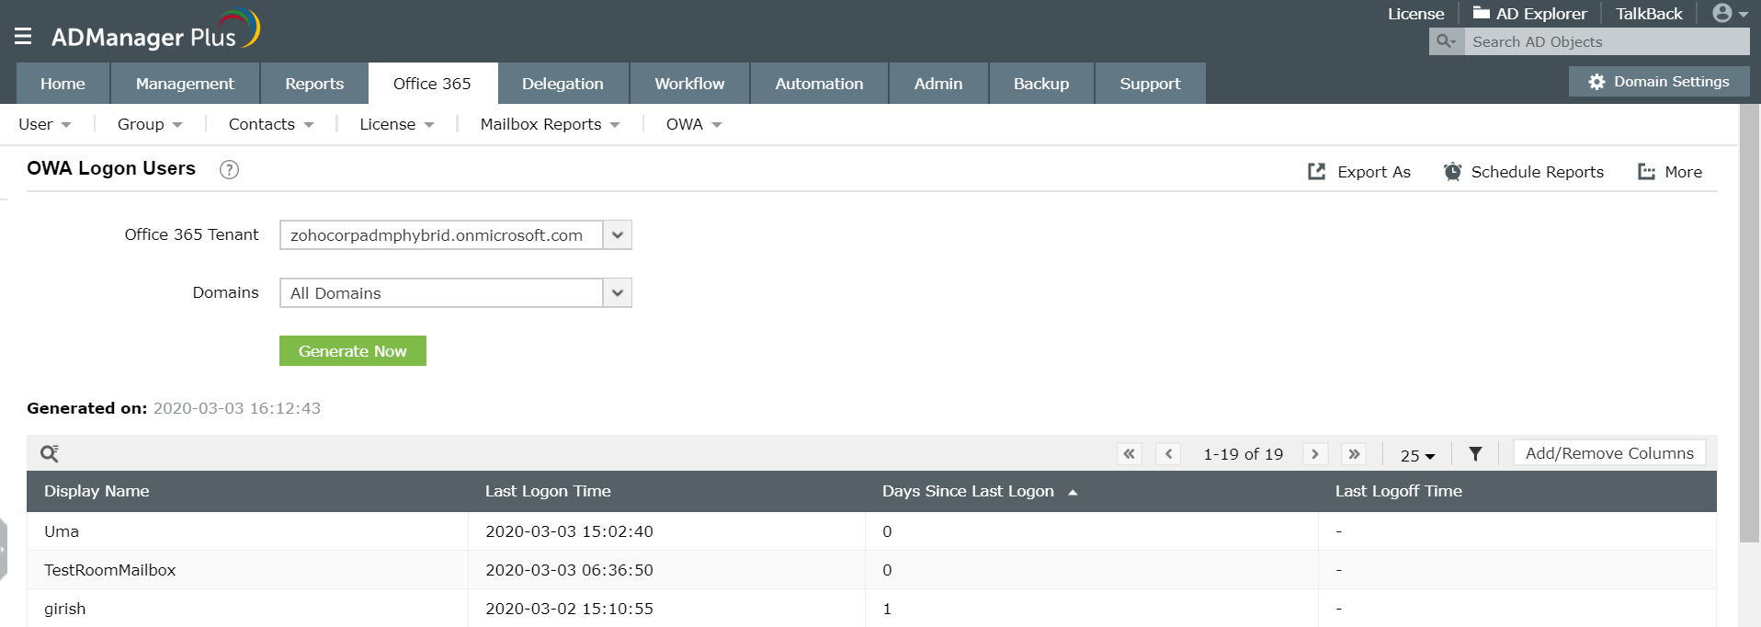Image resolution: width=1761 pixels, height=627 pixels.
Task: Switch to the Support tab
Action: (x=1150, y=84)
